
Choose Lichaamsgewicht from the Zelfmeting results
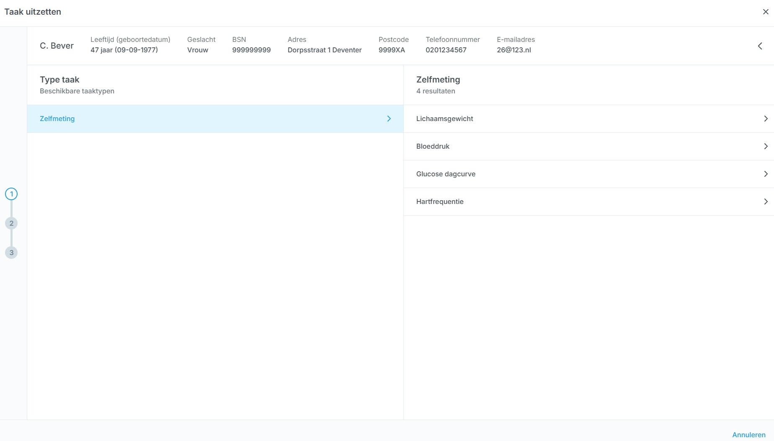(x=444, y=119)
